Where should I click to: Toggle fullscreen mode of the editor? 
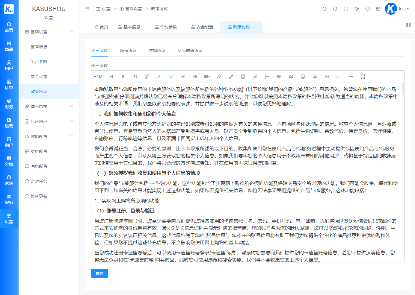(x=363, y=77)
